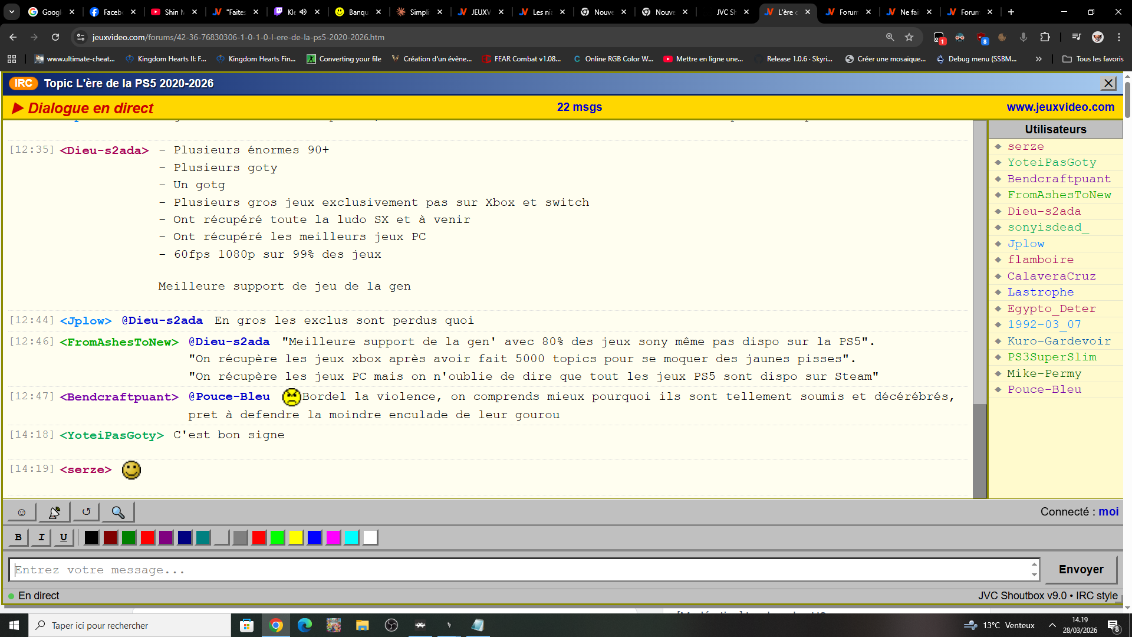This screenshot has width=1132, height=637.
Task: Close the IRC shoutbox with X button
Action: coord(1108,83)
